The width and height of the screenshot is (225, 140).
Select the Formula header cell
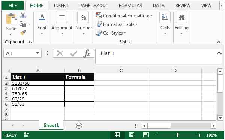pos(79,77)
